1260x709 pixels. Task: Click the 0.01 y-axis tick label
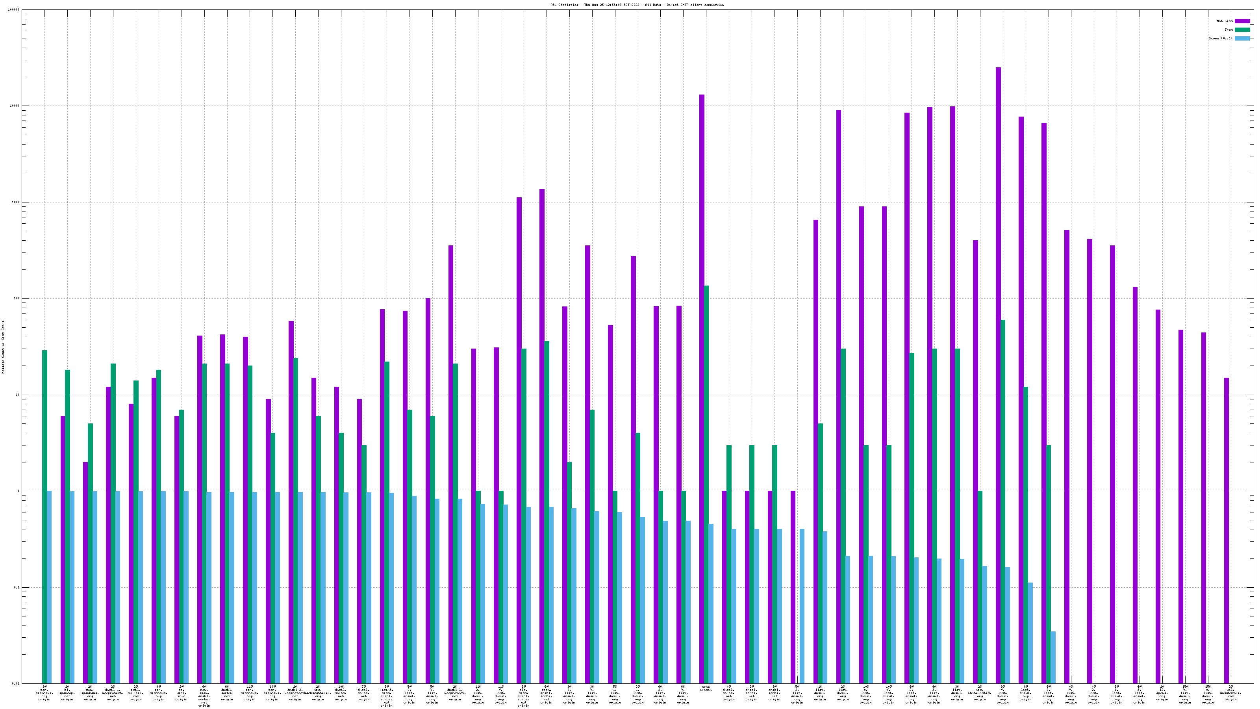click(16, 683)
